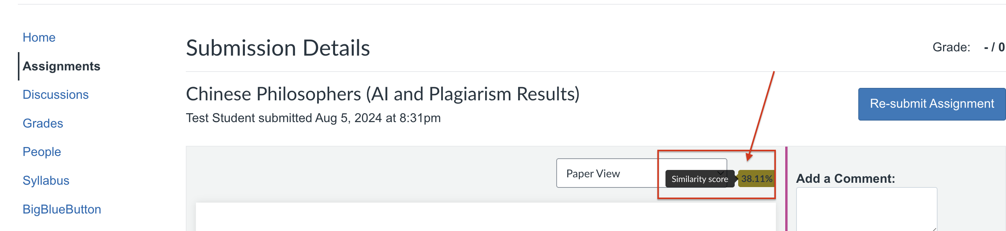Image resolution: width=1006 pixels, height=231 pixels.
Task: Go to the Discussions page
Action: click(x=56, y=94)
